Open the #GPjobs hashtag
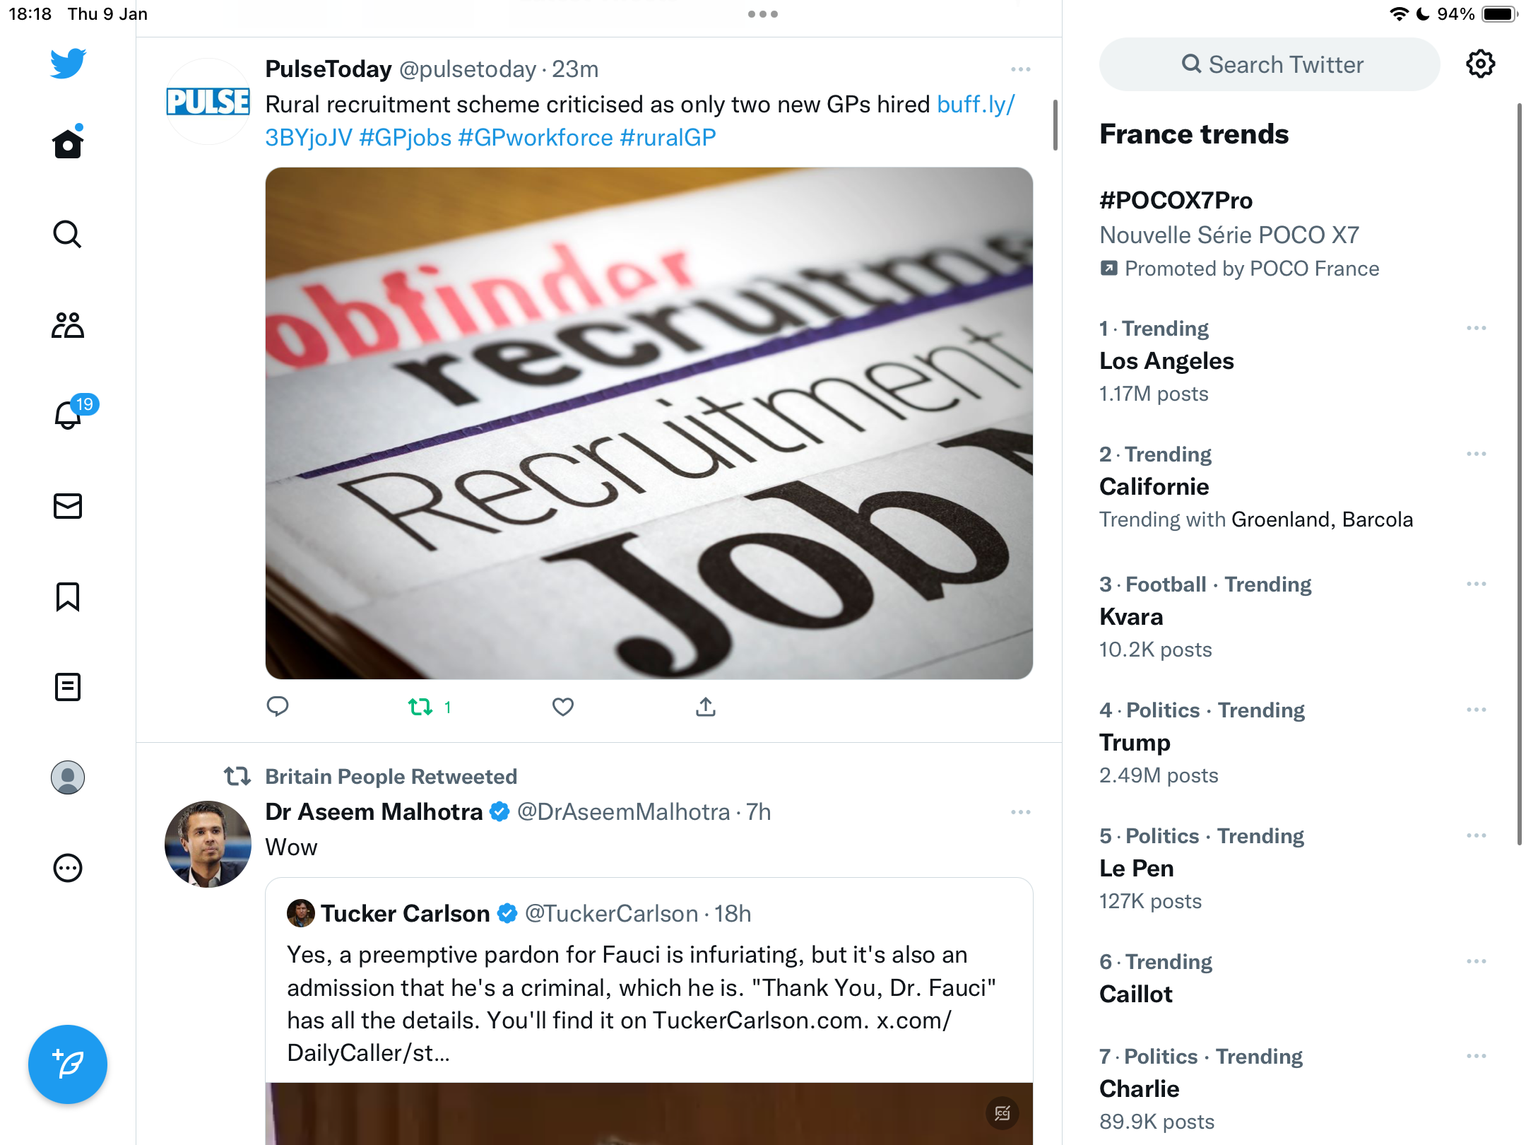1526x1145 pixels. [x=406, y=137]
